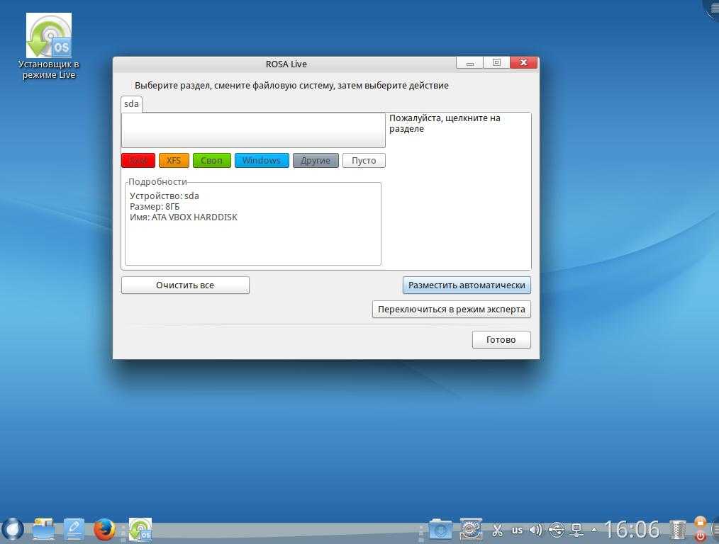The height and width of the screenshot is (544, 719).
Task: Launch Firefox from the taskbar
Action: click(x=104, y=529)
